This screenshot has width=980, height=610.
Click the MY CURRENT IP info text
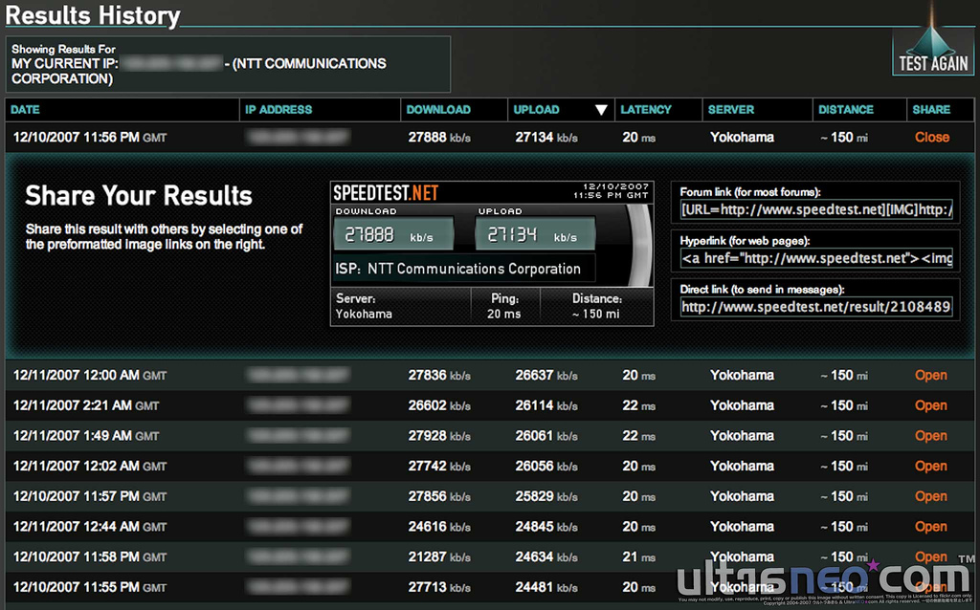pos(199,71)
